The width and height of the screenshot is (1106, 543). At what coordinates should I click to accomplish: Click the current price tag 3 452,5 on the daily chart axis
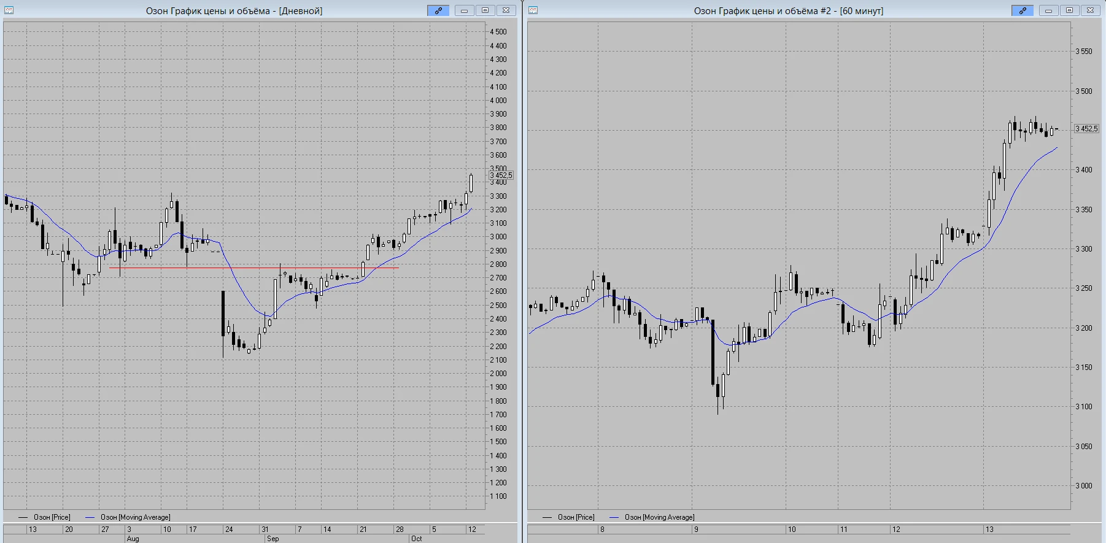tap(501, 175)
